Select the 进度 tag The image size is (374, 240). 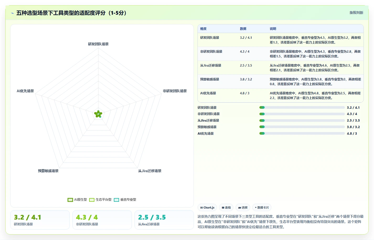click(243, 208)
